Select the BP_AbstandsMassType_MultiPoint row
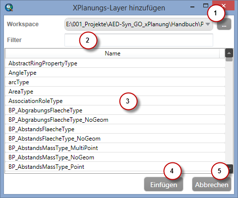 (x=115, y=148)
